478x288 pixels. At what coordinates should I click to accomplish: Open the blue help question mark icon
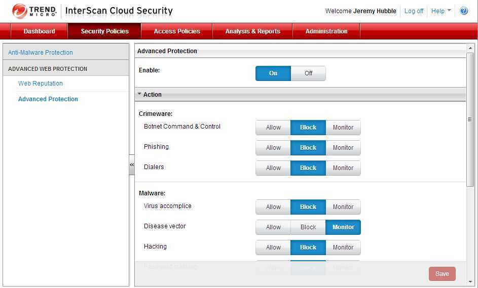(464, 11)
